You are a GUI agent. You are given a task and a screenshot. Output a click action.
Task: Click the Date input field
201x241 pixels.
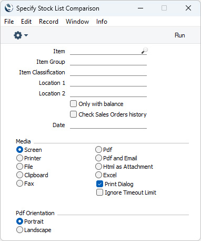coord(108,125)
